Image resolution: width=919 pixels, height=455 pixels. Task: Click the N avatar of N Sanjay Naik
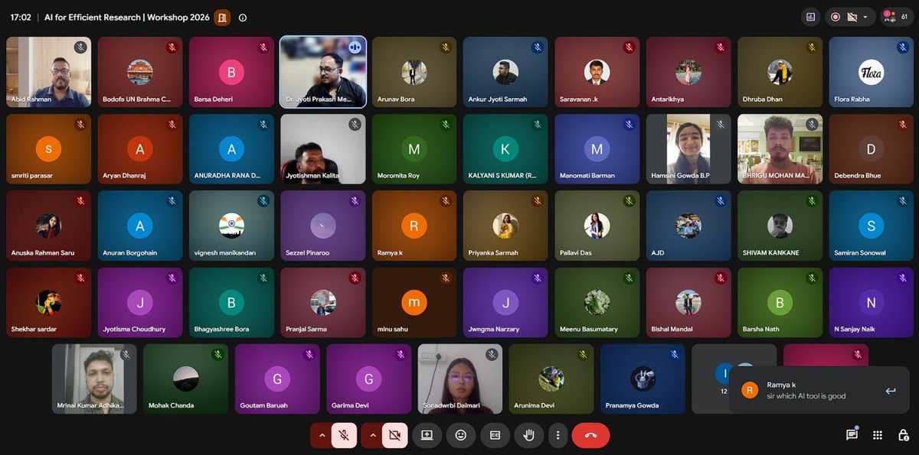coord(871,302)
